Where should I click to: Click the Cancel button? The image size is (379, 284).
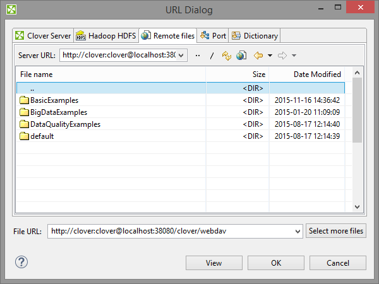tap(338, 263)
